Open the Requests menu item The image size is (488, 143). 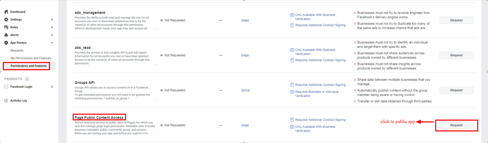tap(17, 50)
